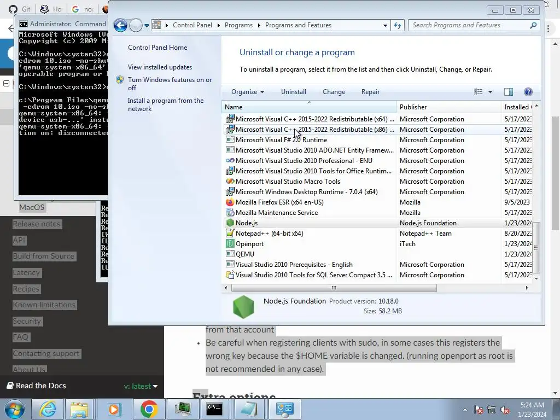Select the Mozilla Firefox ESR icon

tap(230, 202)
